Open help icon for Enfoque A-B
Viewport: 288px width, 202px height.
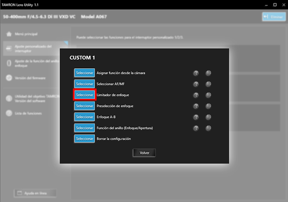(196, 117)
